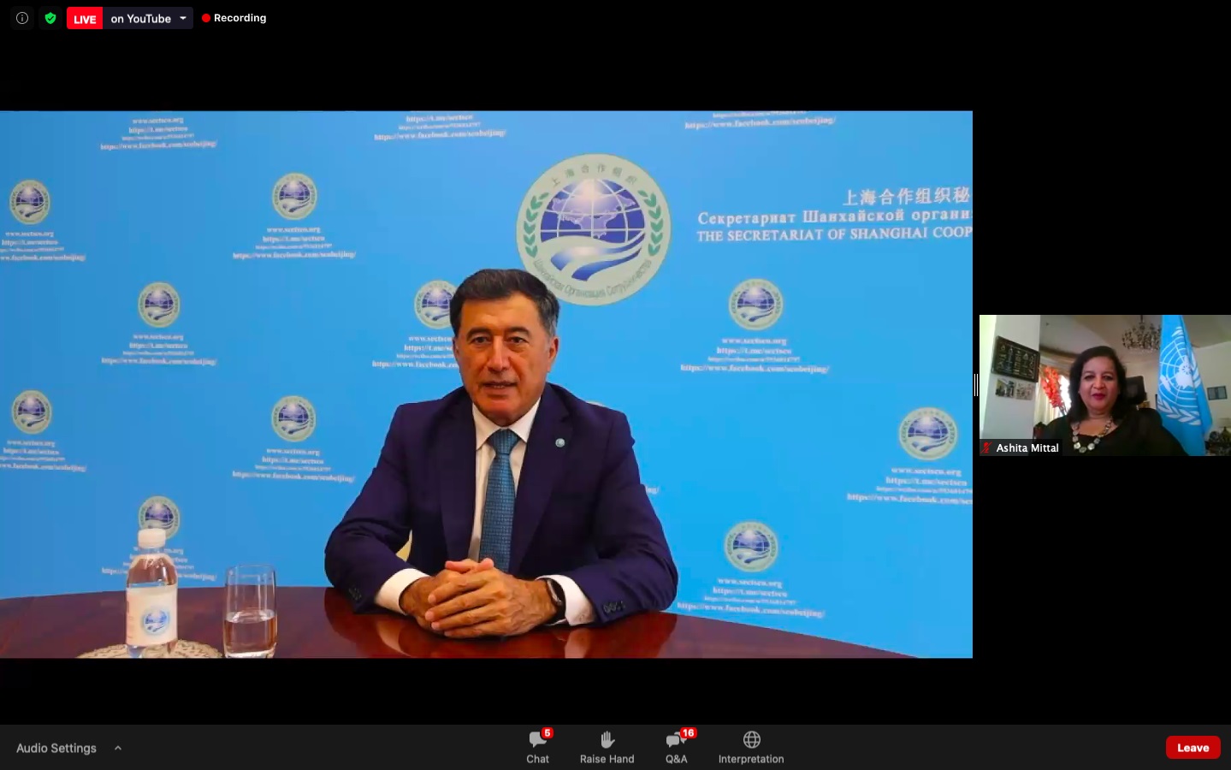
Task: Click the red LIVE badge
Action: (85, 18)
